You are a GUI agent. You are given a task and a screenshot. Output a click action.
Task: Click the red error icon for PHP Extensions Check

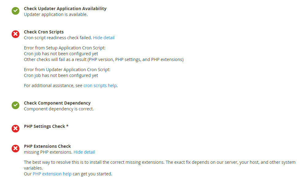pyautogui.click(x=15, y=149)
